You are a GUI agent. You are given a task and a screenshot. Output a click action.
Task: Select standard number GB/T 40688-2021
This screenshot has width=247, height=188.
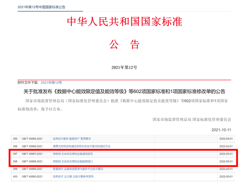32,162
